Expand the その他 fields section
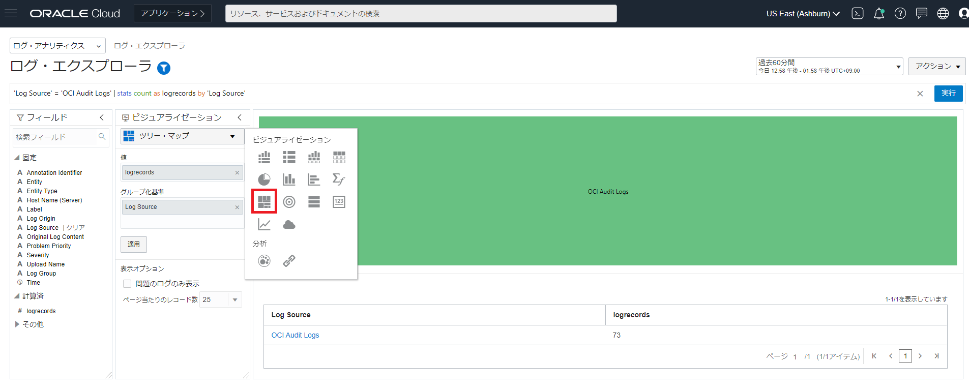This screenshot has width=969, height=392. tap(17, 324)
